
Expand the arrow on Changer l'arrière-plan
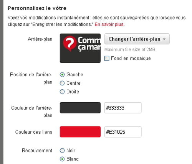click(x=164, y=39)
